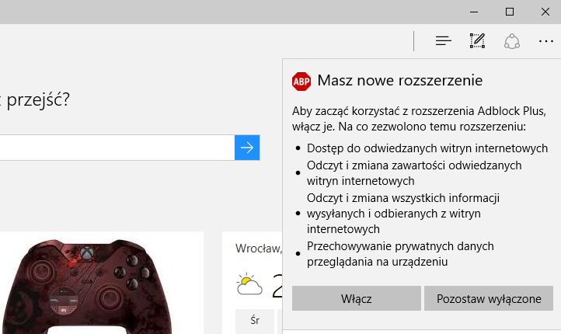561x334 pixels.
Task: Click the Masz nowe rozszerzenie heading
Action: [399, 81]
